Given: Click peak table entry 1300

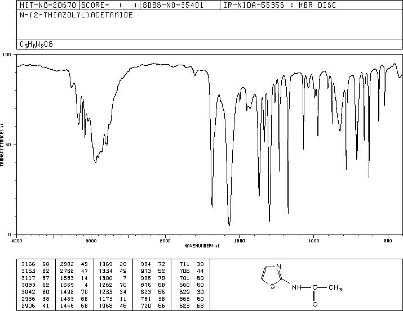Looking at the screenshot, I should coord(105,278).
